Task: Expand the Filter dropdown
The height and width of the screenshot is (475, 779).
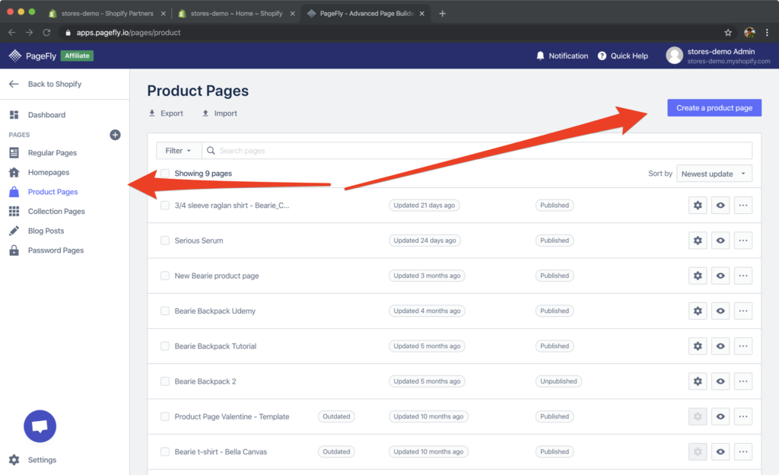Action: point(179,151)
